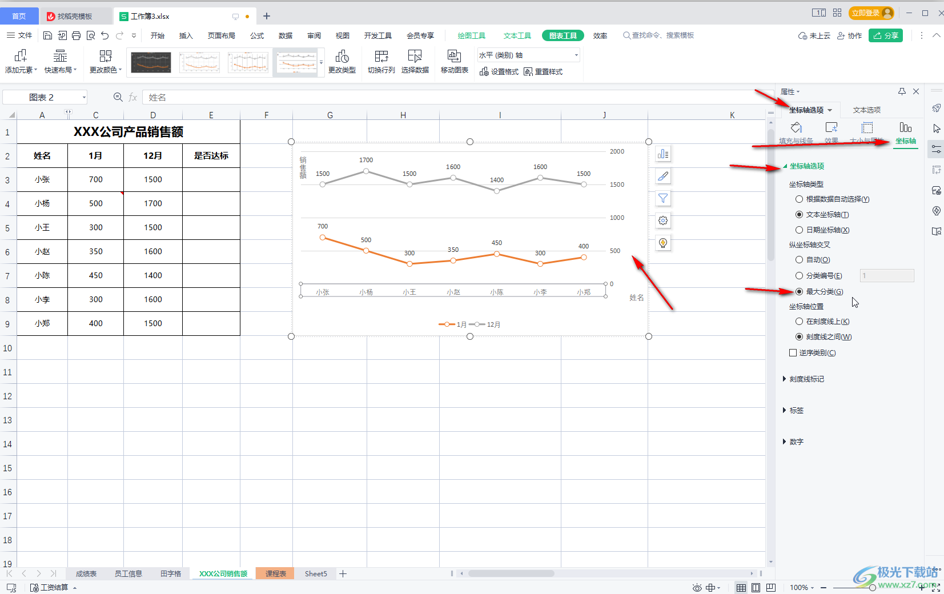Expand the Labels section
This screenshot has width=944, height=594.
(793, 411)
